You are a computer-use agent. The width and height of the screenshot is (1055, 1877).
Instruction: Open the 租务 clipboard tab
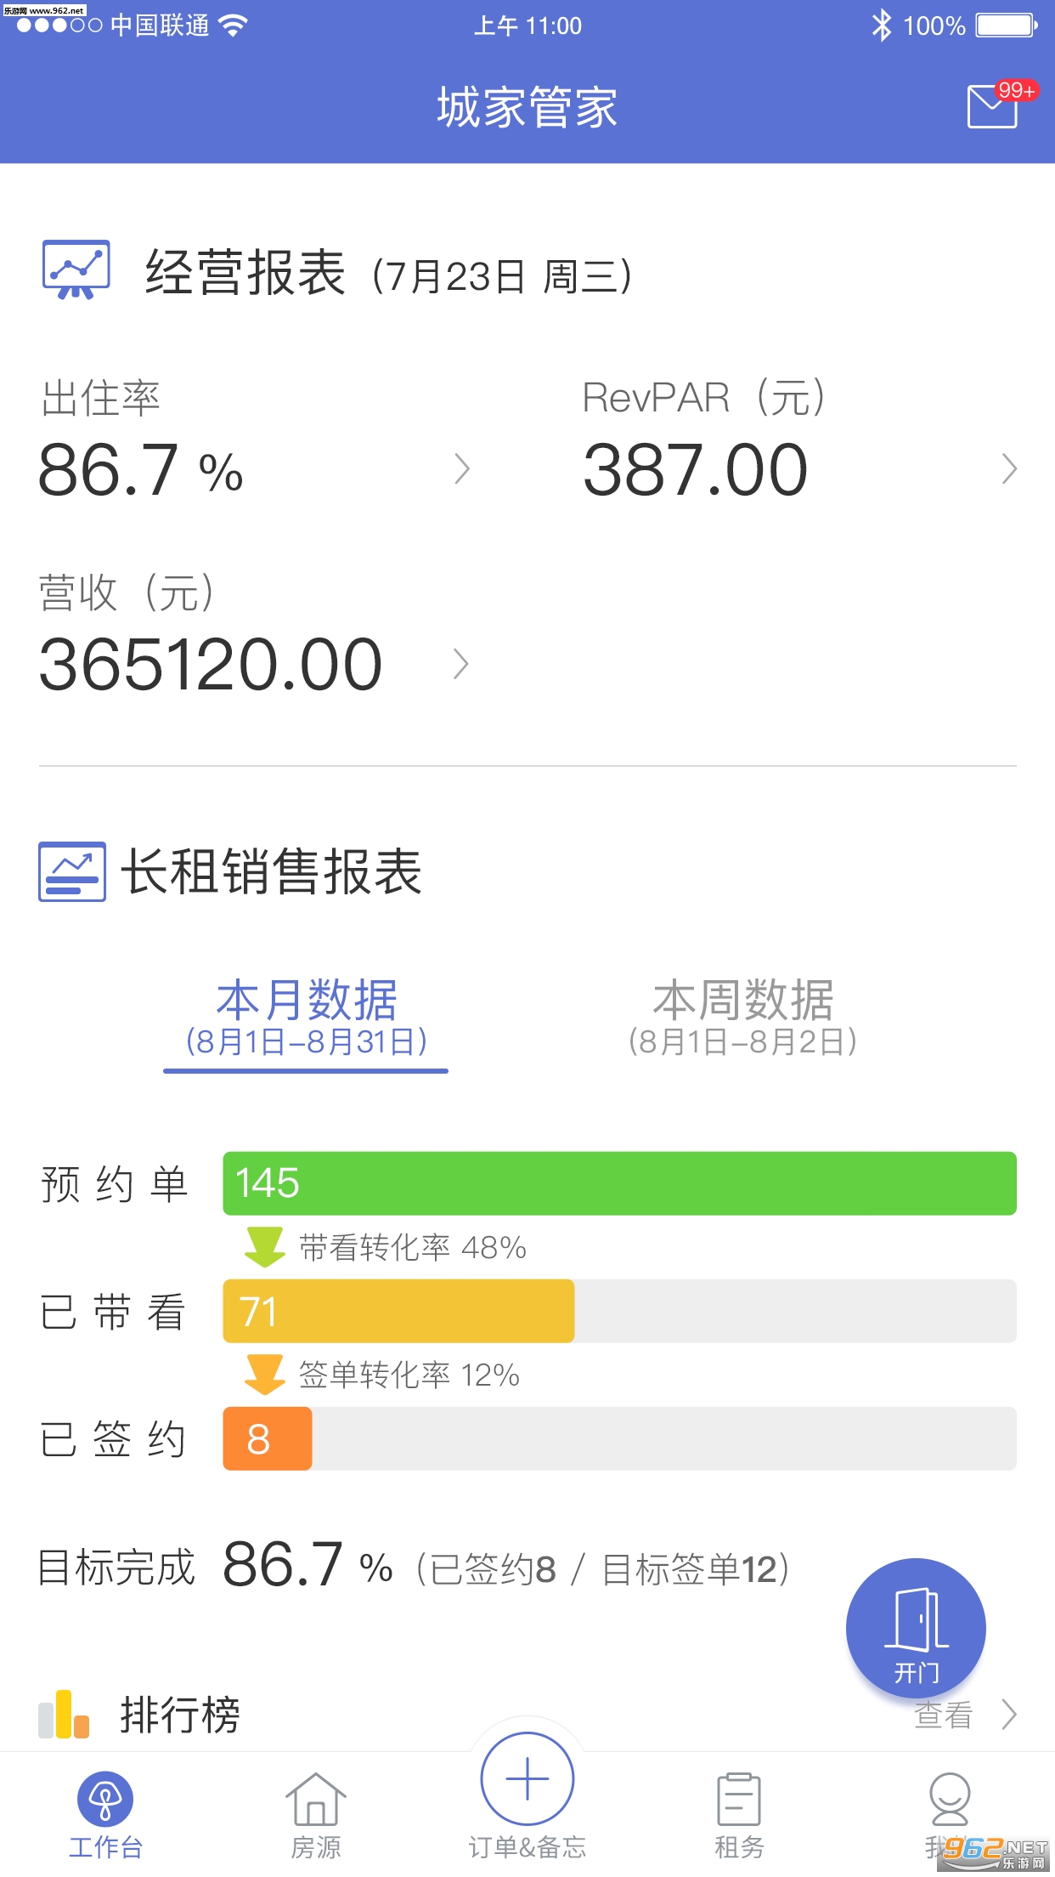739,1812
